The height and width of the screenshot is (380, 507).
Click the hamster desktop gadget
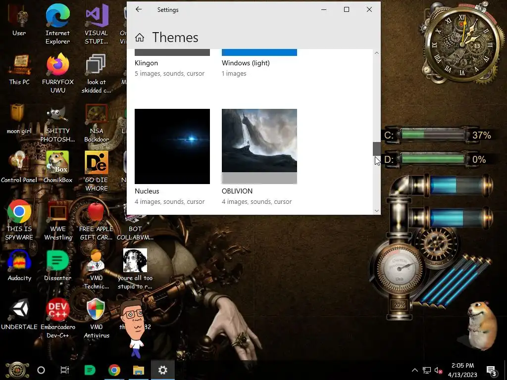pos(482,325)
